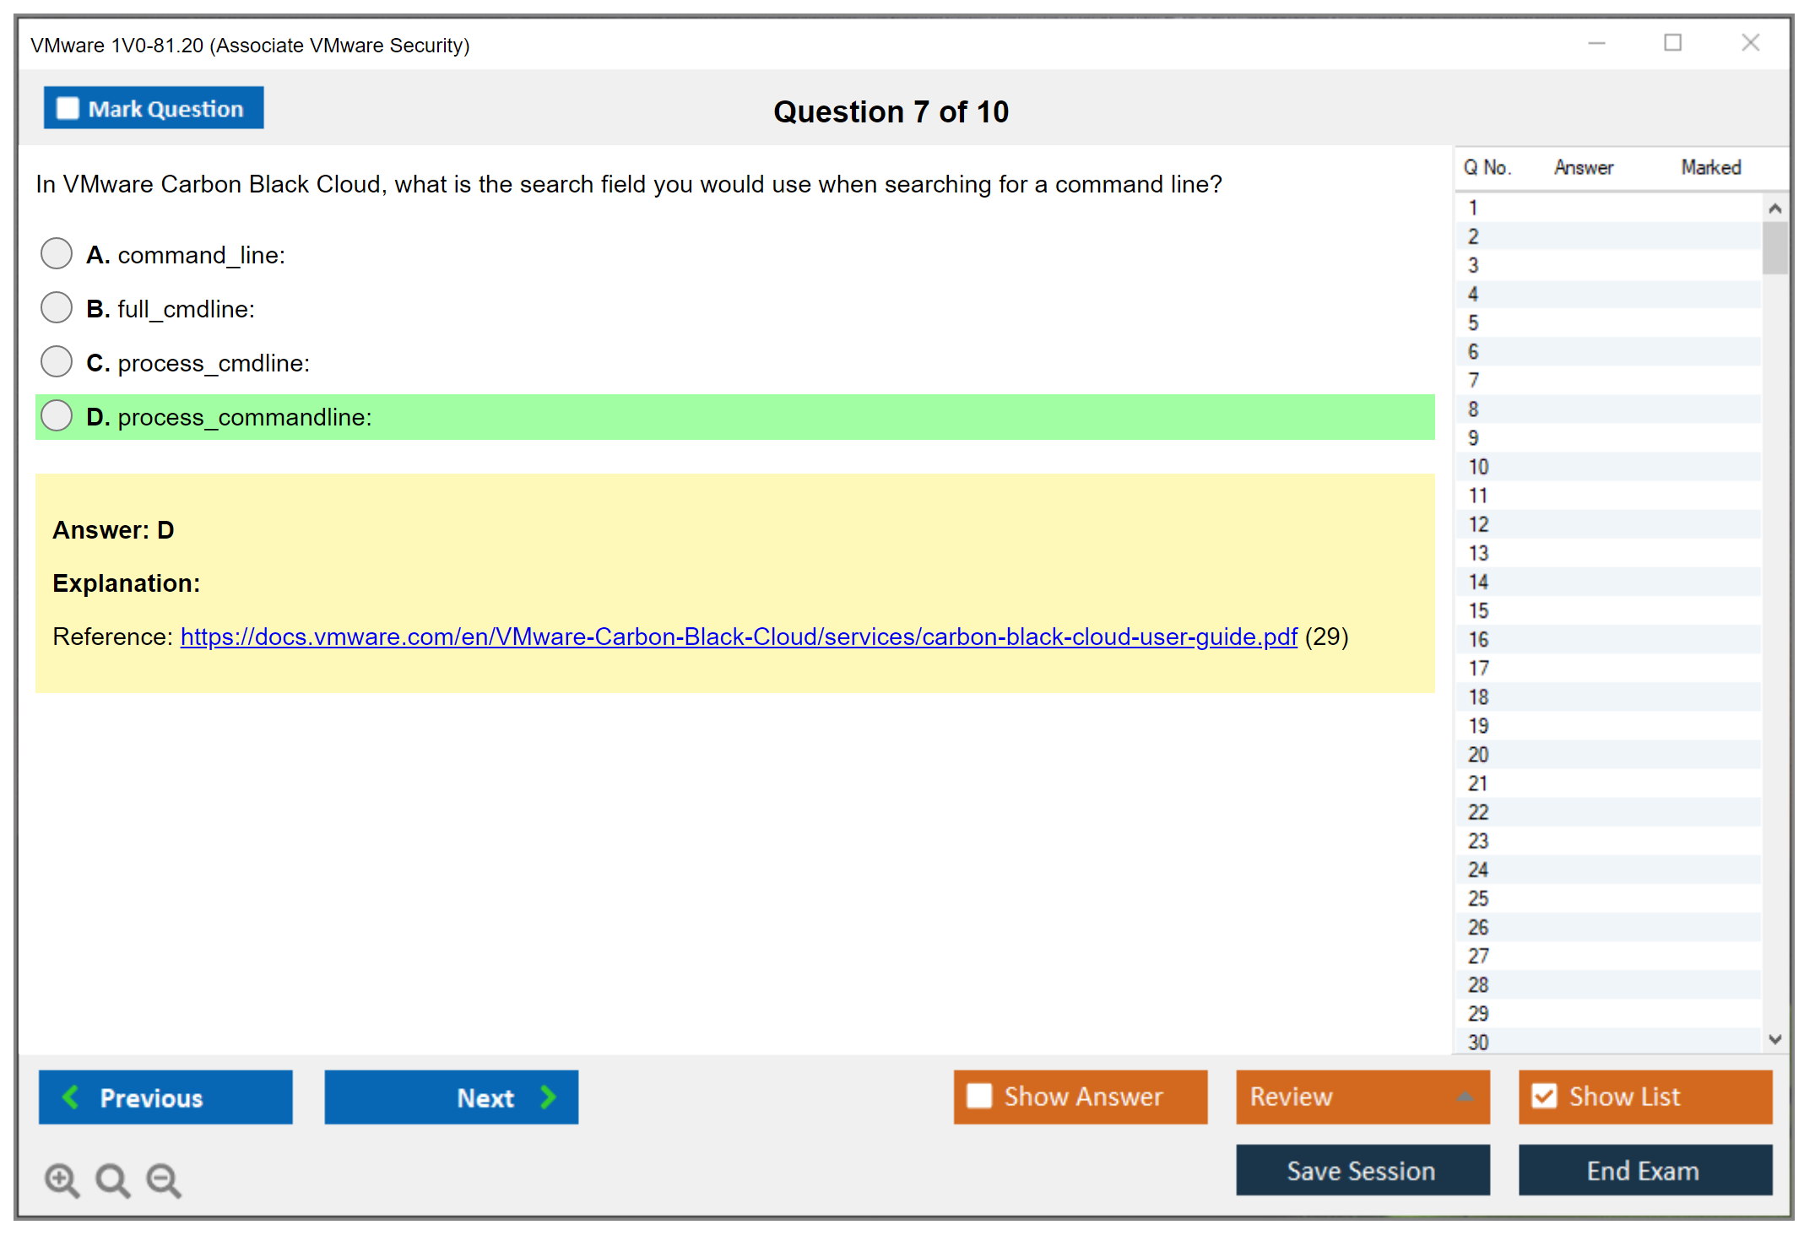
Task: Uncheck the Show List checkbox
Action: pos(1544,1096)
